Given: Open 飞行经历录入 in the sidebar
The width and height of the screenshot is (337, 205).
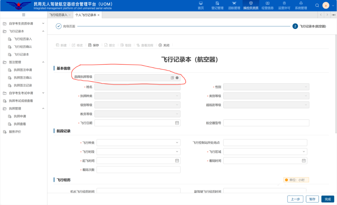Looking at the screenshot, I should click(x=23, y=39).
